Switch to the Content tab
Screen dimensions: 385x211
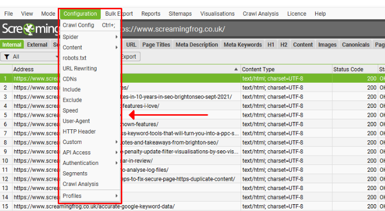(303, 45)
